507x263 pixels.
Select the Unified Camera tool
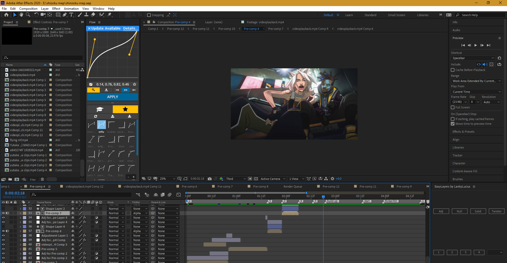(x=43, y=15)
